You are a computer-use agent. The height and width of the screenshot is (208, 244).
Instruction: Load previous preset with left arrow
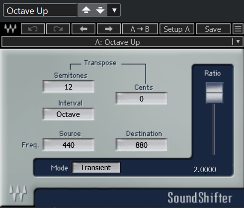click(x=83, y=29)
